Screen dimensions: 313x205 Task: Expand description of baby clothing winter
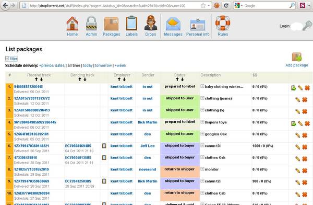coord(202,86)
